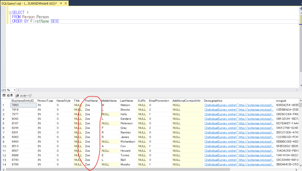This screenshot has width=302, height=171.
Task: Select the NameStyle column header
Action: click(64, 100)
